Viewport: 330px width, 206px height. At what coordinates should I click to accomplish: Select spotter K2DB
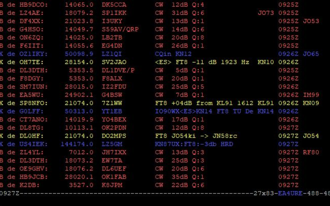click(x=29, y=185)
